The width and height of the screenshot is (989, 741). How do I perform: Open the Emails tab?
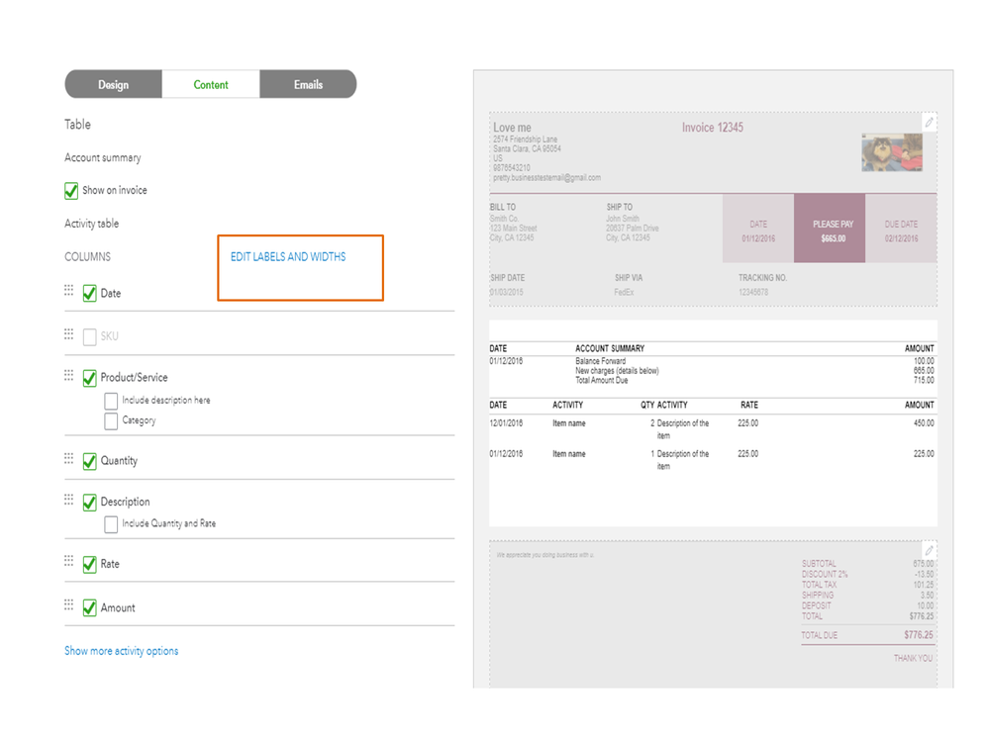click(x=308, y=85)
